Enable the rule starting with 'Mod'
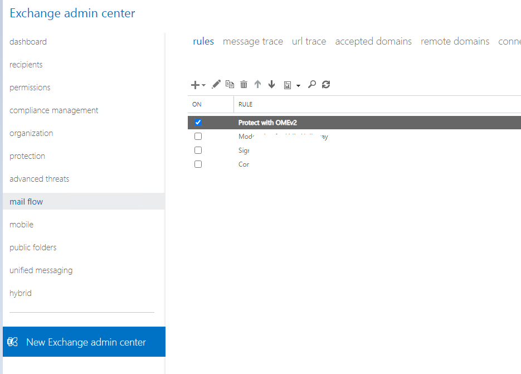521x374 pixels. point(198,137)
